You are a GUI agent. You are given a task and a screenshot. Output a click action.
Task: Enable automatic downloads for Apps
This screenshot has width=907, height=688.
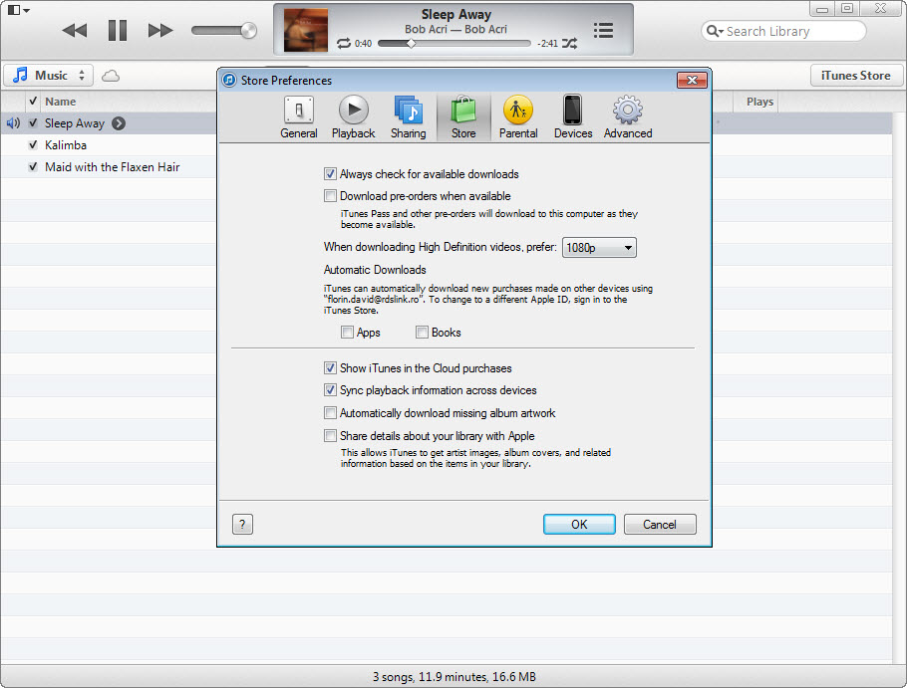point(347,333)
